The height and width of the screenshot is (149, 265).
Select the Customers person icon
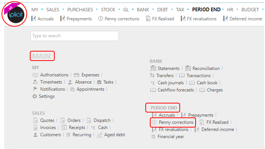point(35,135)
